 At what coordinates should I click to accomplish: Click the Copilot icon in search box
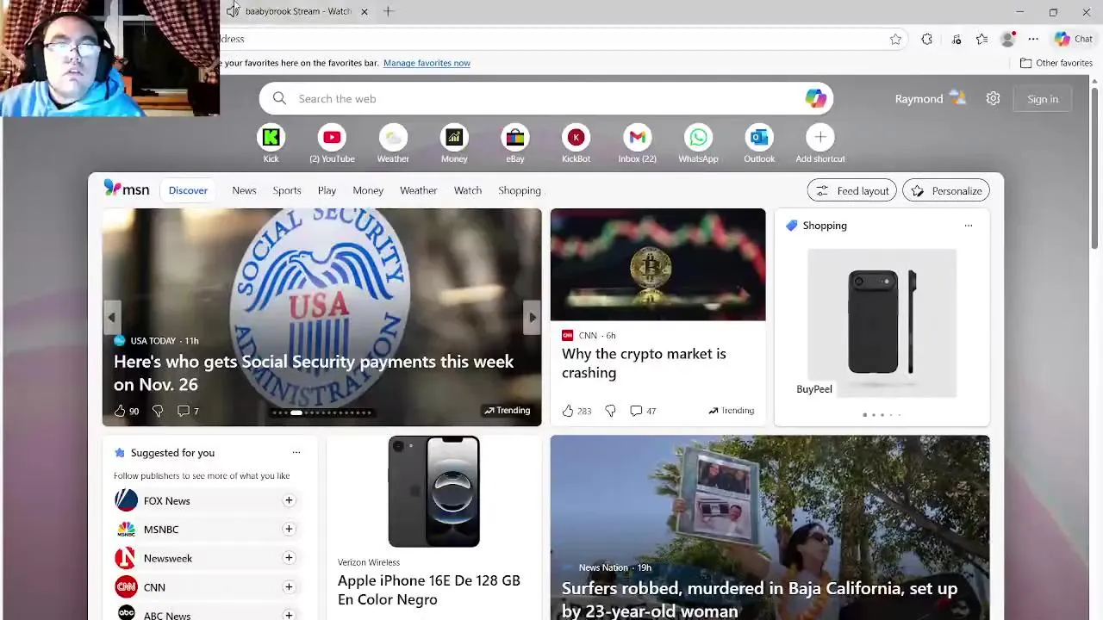pos(815,98)
